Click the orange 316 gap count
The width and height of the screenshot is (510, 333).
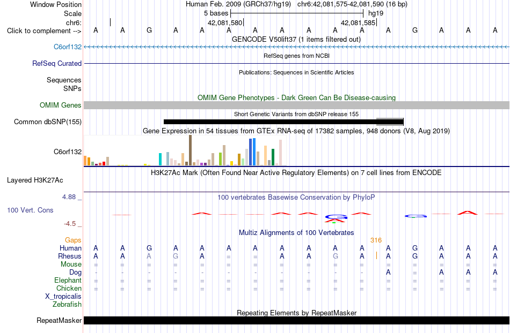click(376, 240)
